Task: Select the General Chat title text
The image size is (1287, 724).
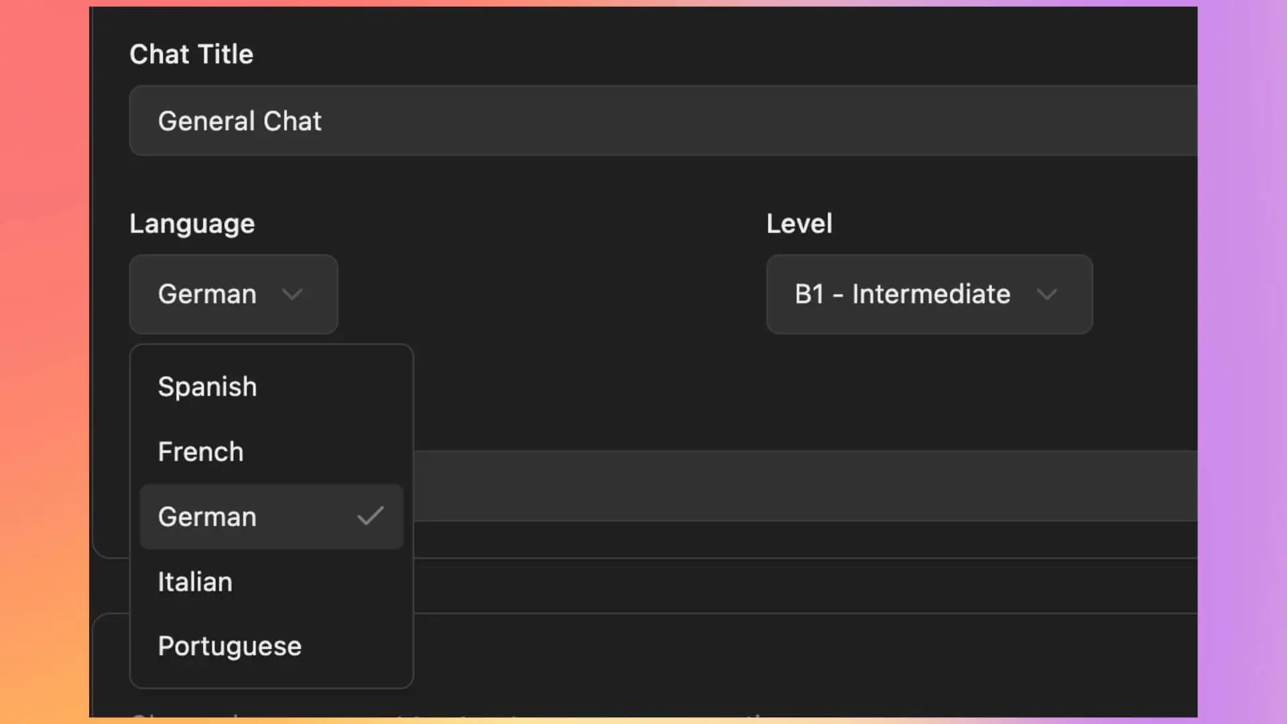Action: pyautogui.click(x=240, y=121)
